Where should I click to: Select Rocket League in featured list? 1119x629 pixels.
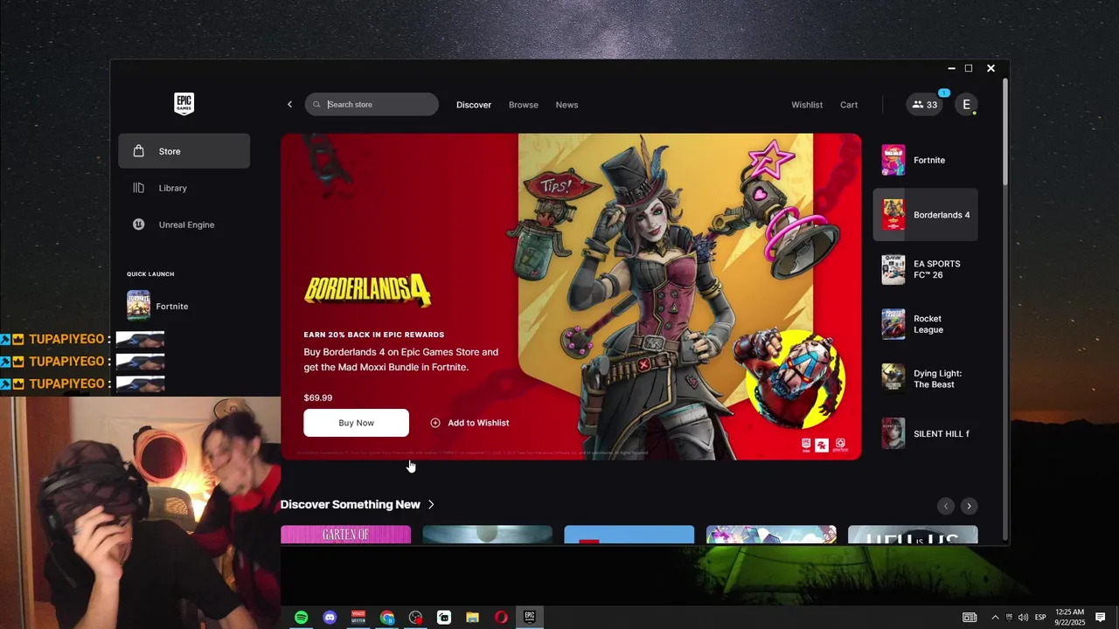pyautogui.click(x=926, y=324)
